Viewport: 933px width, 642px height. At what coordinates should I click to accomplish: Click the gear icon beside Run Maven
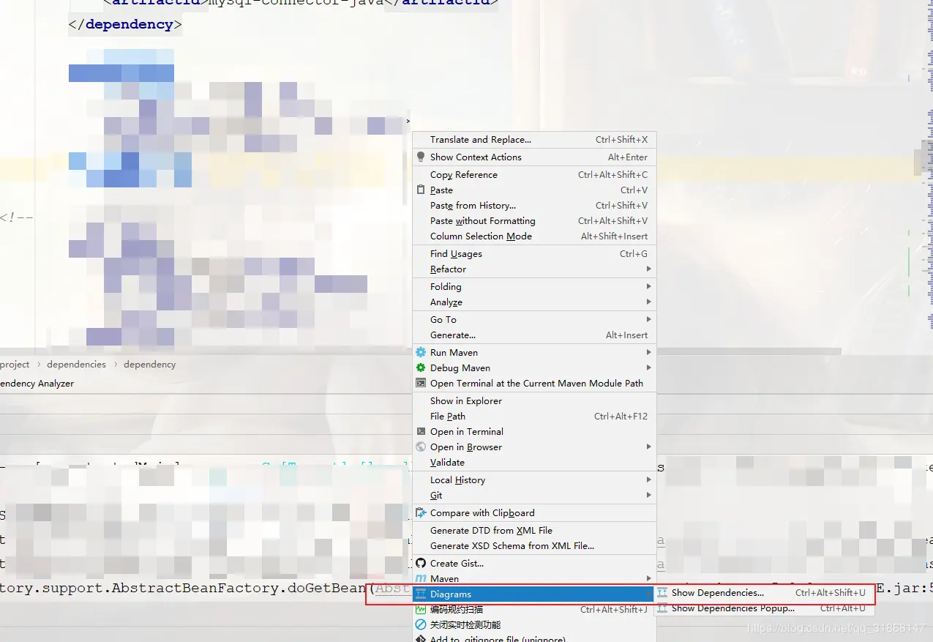pyautogui.click(x=421, y=352)
